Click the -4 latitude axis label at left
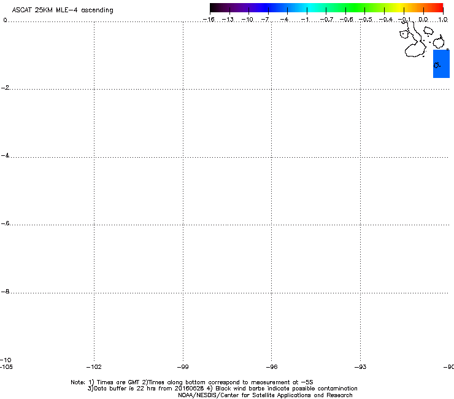The width and height of the screenshot is (454, 399). click(x=5, y=155)
